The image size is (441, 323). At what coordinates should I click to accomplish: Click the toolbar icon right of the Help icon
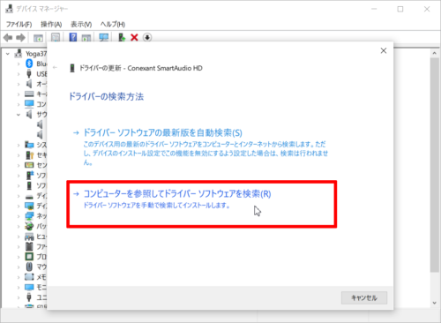[x=86, y=38]
